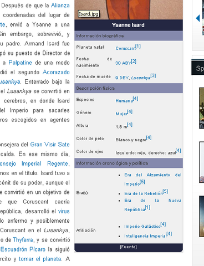Open Era del Alzamiento del Imperio link

click(153, 179)
